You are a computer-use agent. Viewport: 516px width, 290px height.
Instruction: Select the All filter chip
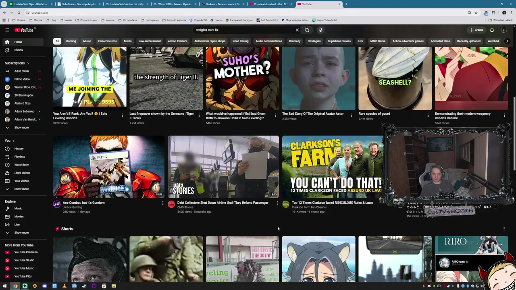[57, 41]
